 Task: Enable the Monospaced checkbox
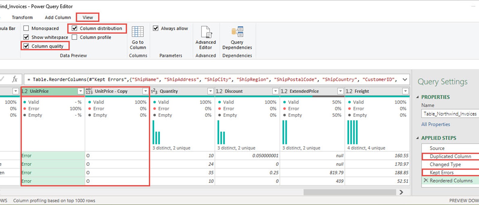[26, 28]
